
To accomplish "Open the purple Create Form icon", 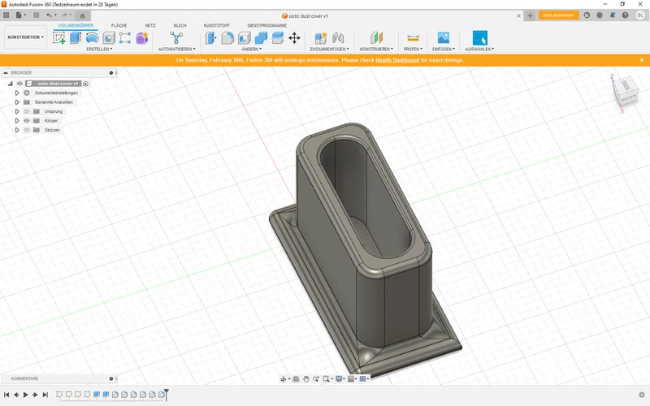I will click(x=141, y=38).
